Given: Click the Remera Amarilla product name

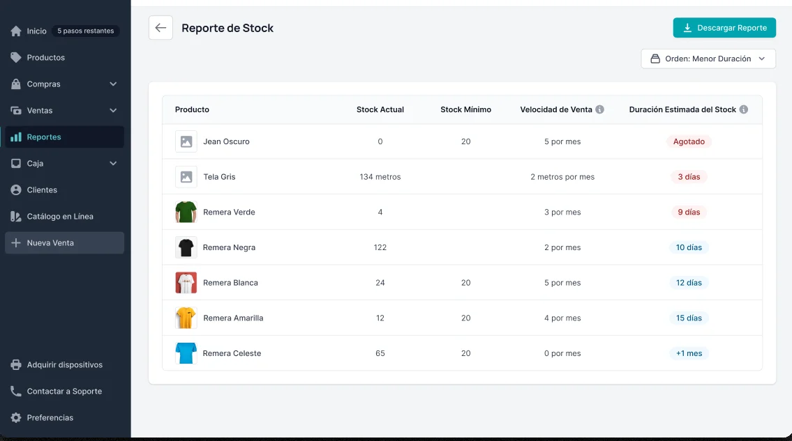Looking at the screenshot, I should [x=233, y=318].
